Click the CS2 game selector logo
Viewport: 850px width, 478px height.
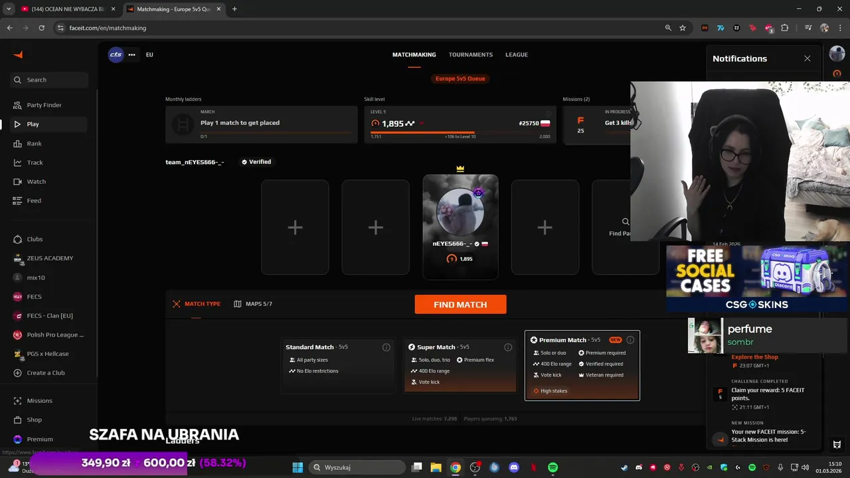(x=116, y=54)
